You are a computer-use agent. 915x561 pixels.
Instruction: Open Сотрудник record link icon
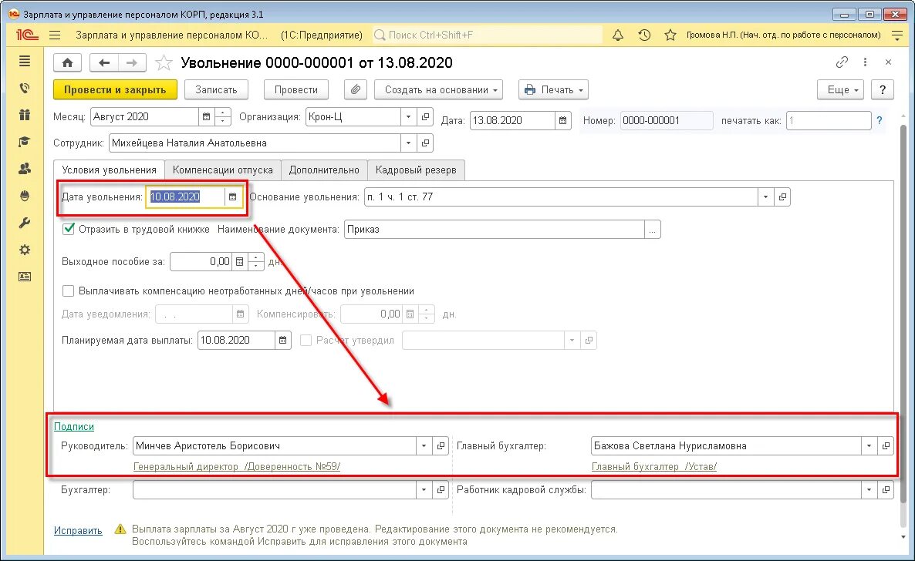[x=425, y=143]
